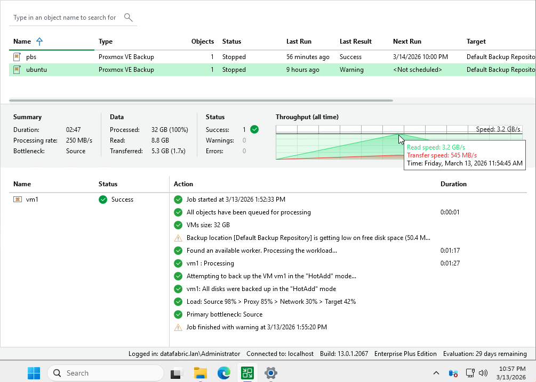Click the Primary bottleneck: Source entry
Screen dimensions: 536x382
pyautogui.click(x=225, y=314)
